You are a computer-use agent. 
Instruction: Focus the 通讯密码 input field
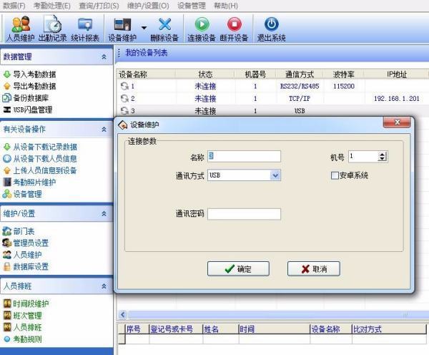[x=244, y=214]
